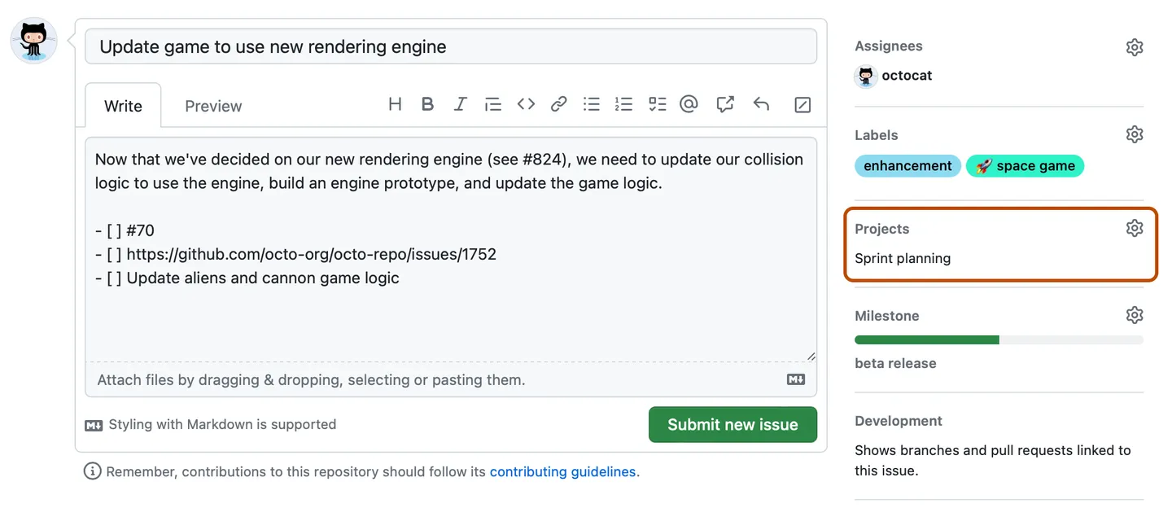Mention a user with @ icon
Image resolution: width=1172 pixels, height=508 pixels.
[x=689, y=104]
